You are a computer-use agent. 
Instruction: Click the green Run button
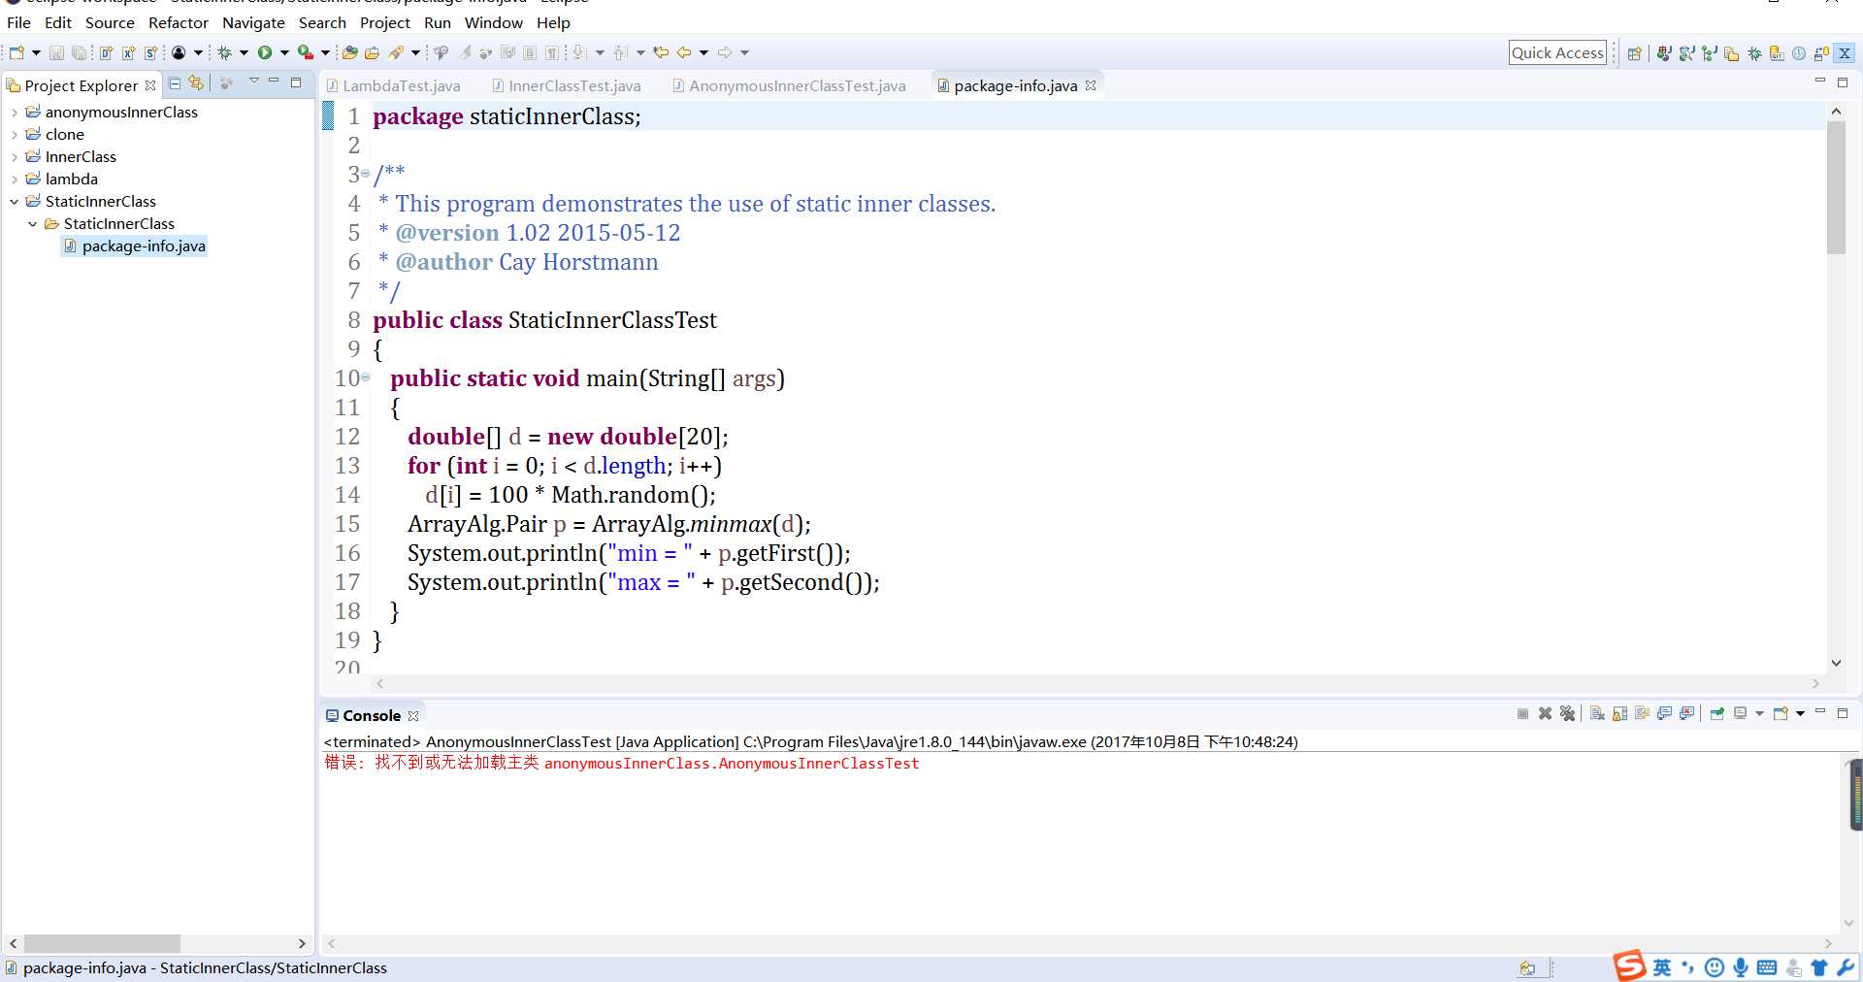[265, 52]
